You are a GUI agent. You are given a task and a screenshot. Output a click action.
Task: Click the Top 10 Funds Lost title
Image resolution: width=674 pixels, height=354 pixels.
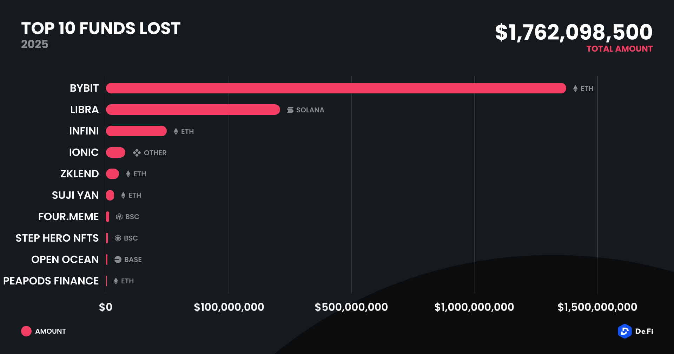pos(101,28)
